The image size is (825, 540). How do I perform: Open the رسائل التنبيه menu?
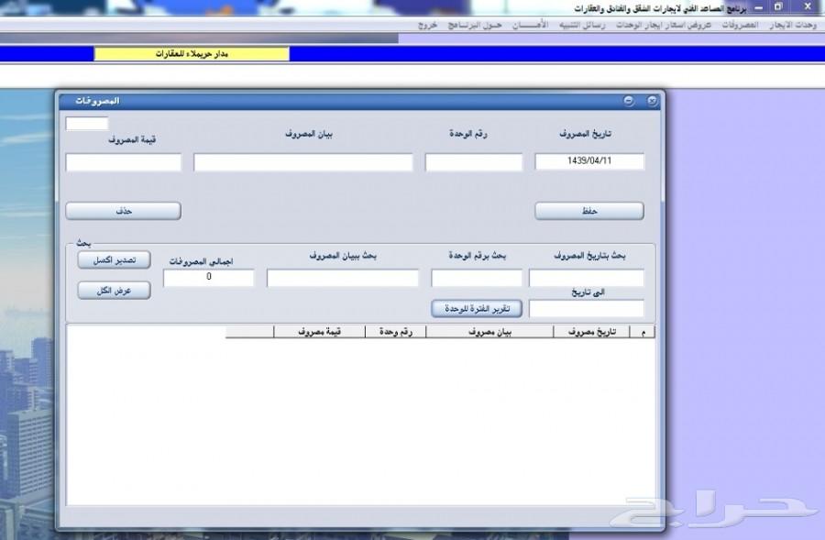[582, 26]
